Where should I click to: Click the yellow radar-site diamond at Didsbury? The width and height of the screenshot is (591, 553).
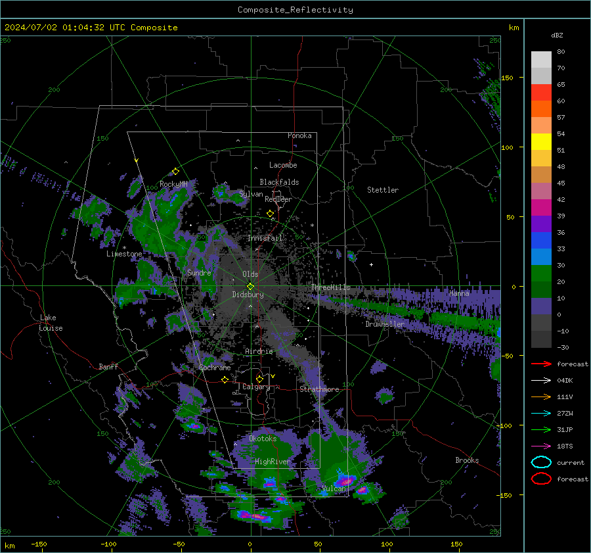[251, 287]
